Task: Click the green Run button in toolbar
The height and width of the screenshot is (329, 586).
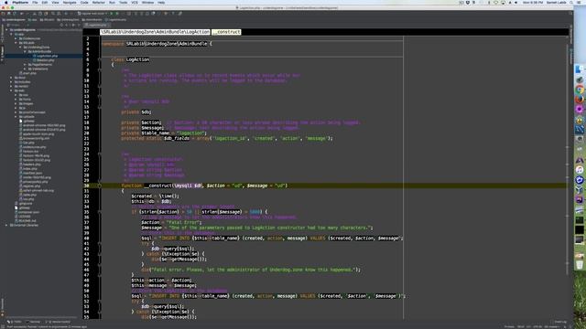Action: [112, 14]
